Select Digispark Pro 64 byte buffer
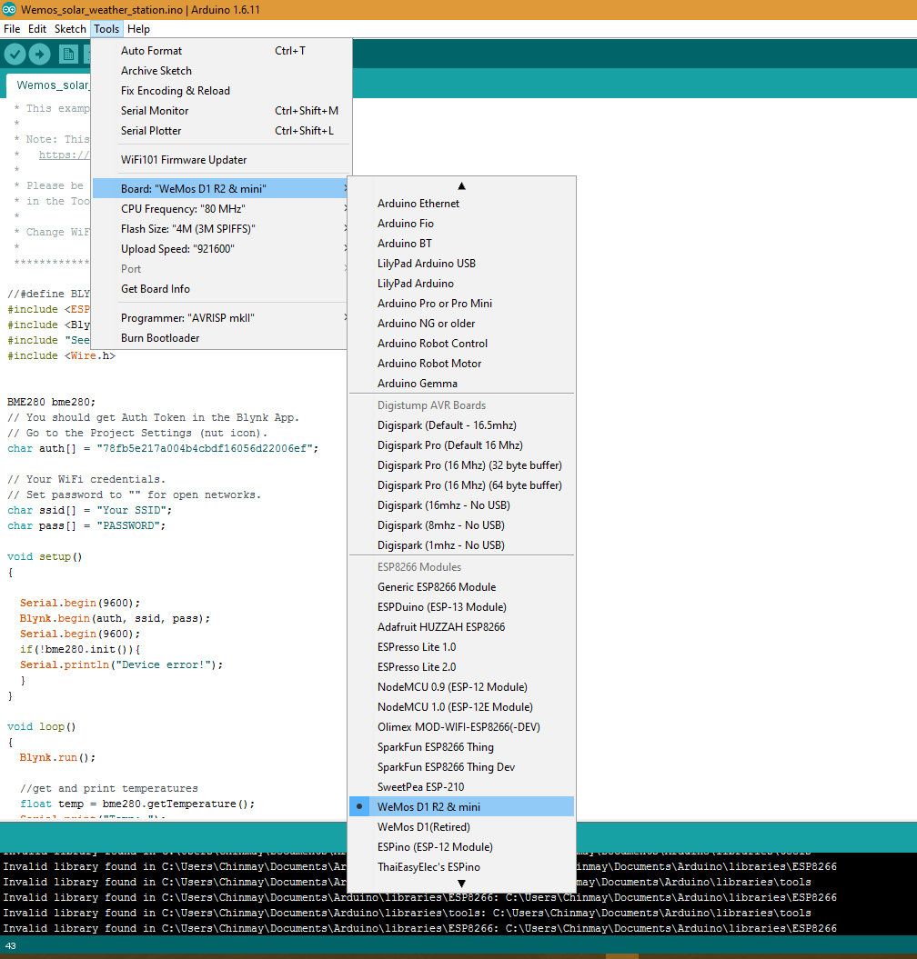The image size is (917, 959). point(461,485)
